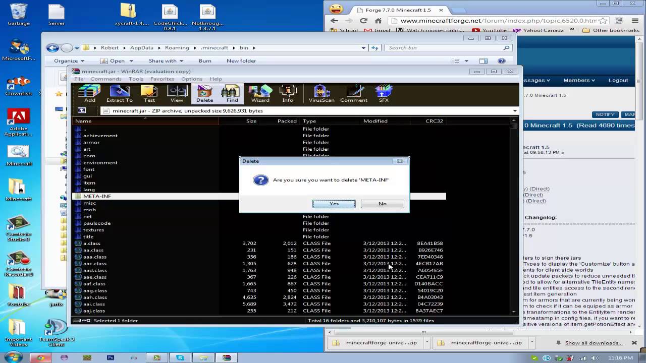Click Burn in Explorer toolbar
646x363 pixels.
[x=205, y=61]
